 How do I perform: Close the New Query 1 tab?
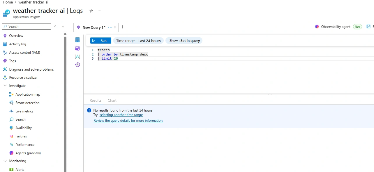tap(115, 28)
